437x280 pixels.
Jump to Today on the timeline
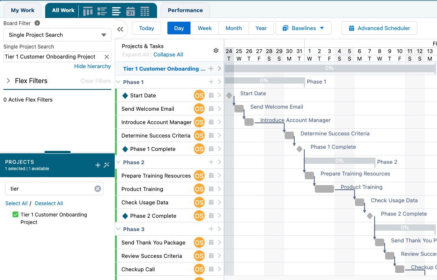pyautogui.click(x=147, y=28)
